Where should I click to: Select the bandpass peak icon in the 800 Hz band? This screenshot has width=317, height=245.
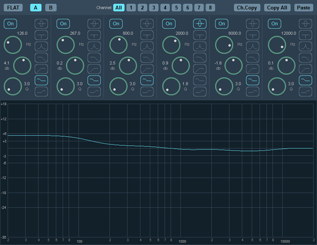pos(147,46)
